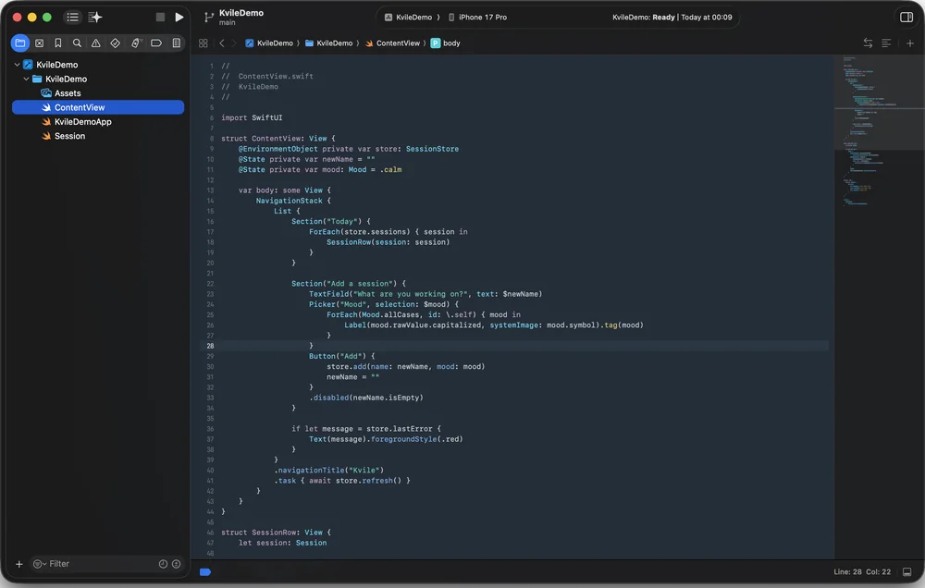The width and height of the screenshot is (925, 588).
Task: Open the editor options lines menu
Action: point(886,43)
